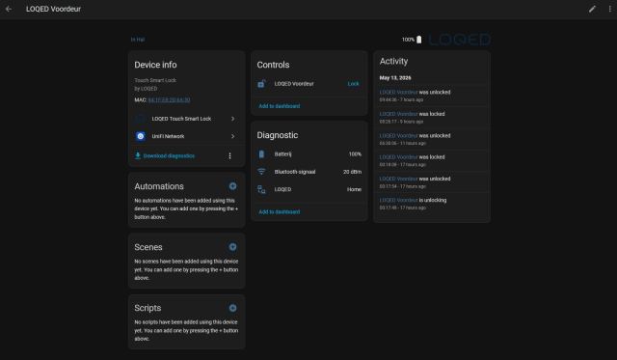Open the top-right overflow menu
617x360 pixels.
(610, 9)
